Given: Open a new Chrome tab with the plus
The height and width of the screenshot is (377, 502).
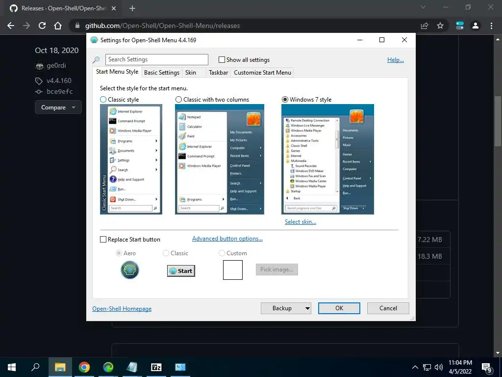Looking at the screenshot, I should [x=132, y=8].
